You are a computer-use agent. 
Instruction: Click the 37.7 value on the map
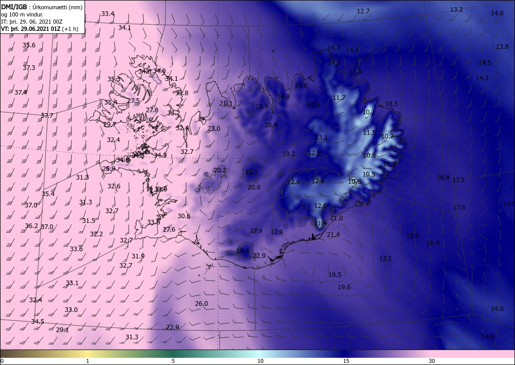pyautogui.click(x=47, y=116)
